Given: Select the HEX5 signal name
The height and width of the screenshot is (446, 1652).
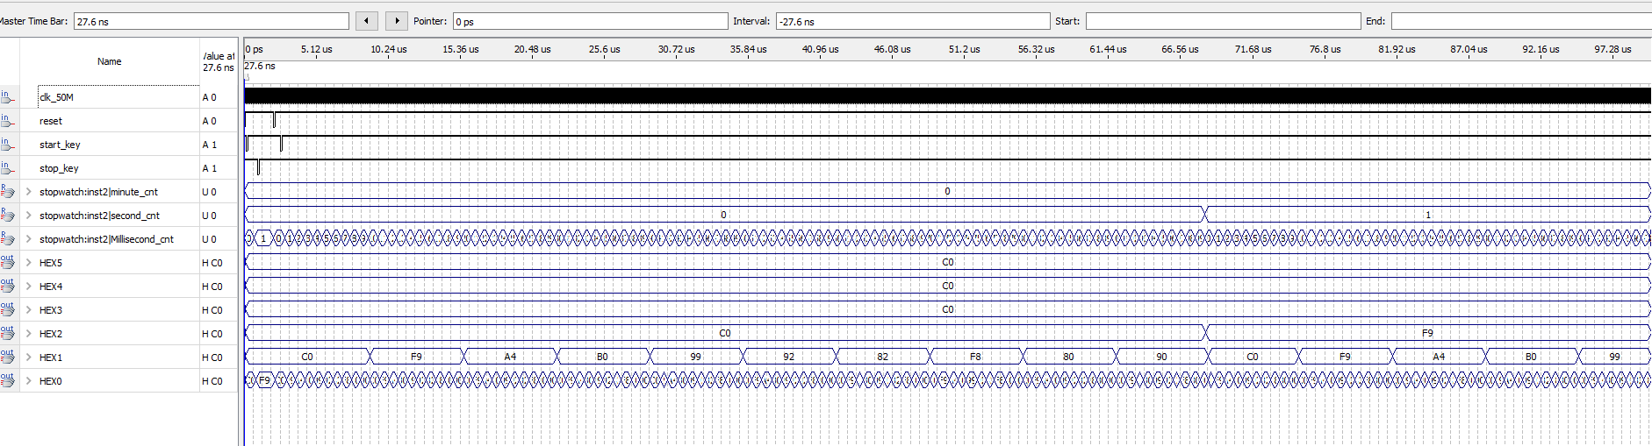Looking at the screenshot, I should 51,263.
